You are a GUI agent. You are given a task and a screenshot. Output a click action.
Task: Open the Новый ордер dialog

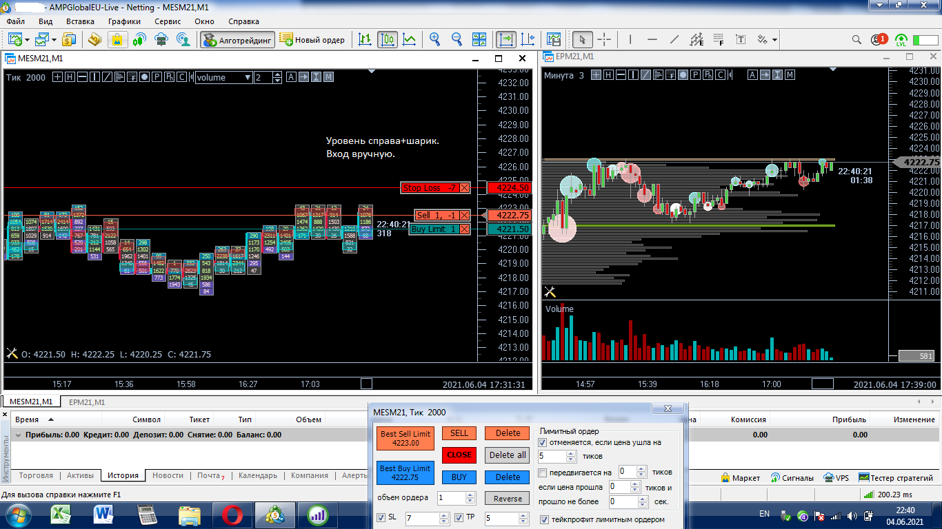(x=312, y=40)
